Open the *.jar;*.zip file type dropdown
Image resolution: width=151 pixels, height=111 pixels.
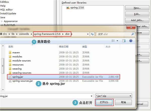114,96
